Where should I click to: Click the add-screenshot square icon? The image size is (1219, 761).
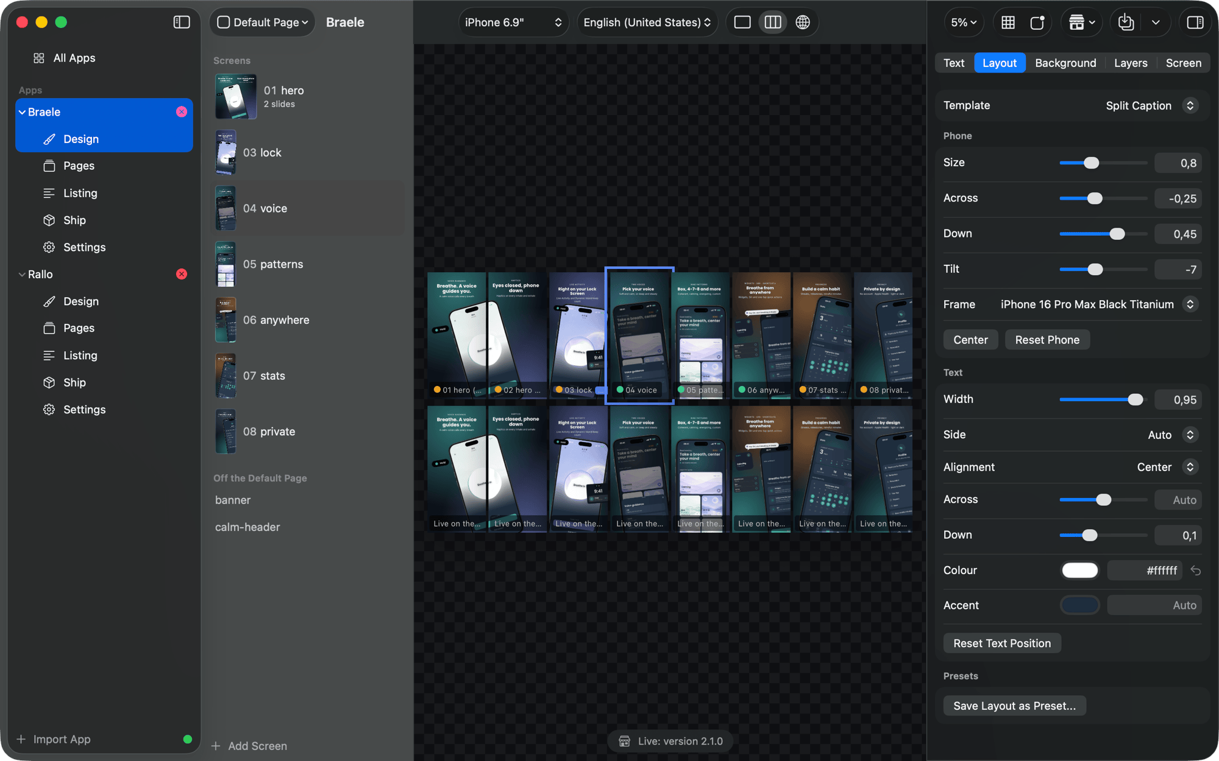click(x=1037, y=23)
